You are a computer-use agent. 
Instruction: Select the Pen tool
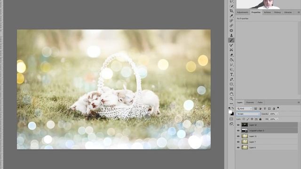[x=231, y=79]
